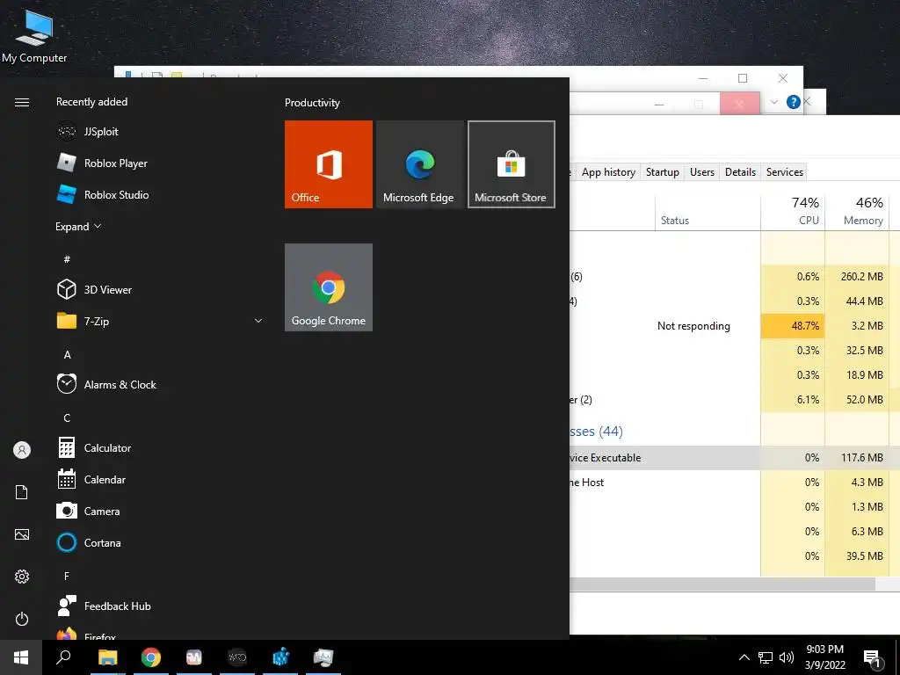Open the user account icon
The width and height of the screenshot is (900, 675).
[x=22, y=450]
